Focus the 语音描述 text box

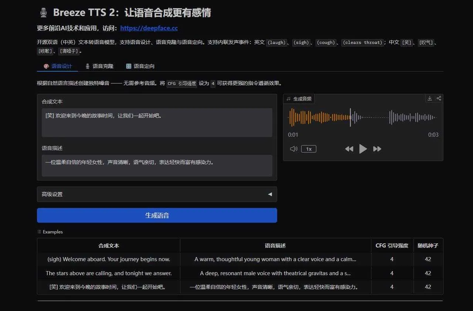pyautogui.click(x=157, y=165)
